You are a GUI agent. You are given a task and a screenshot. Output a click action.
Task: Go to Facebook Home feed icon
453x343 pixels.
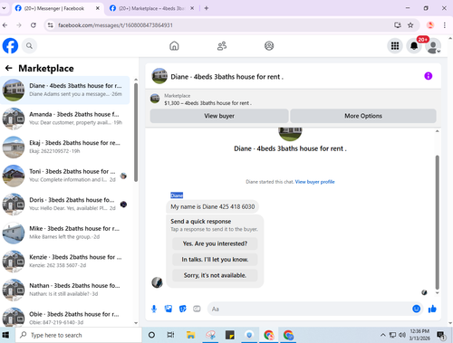point(174,46)
